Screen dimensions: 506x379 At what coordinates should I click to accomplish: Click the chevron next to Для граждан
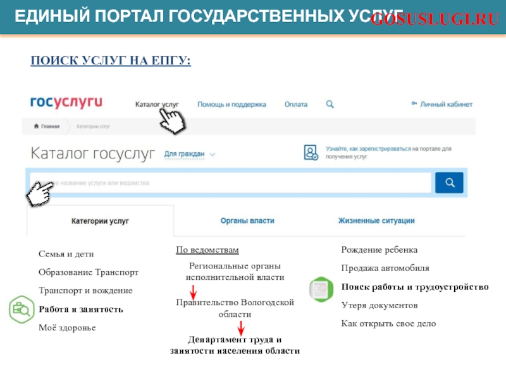coord(213,154)
